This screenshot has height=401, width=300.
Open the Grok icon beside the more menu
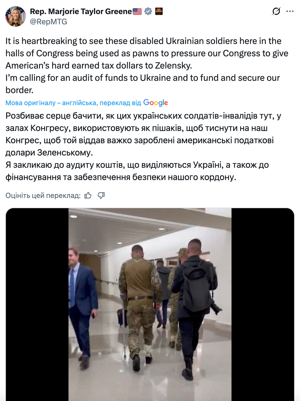(x=276, y=11)
